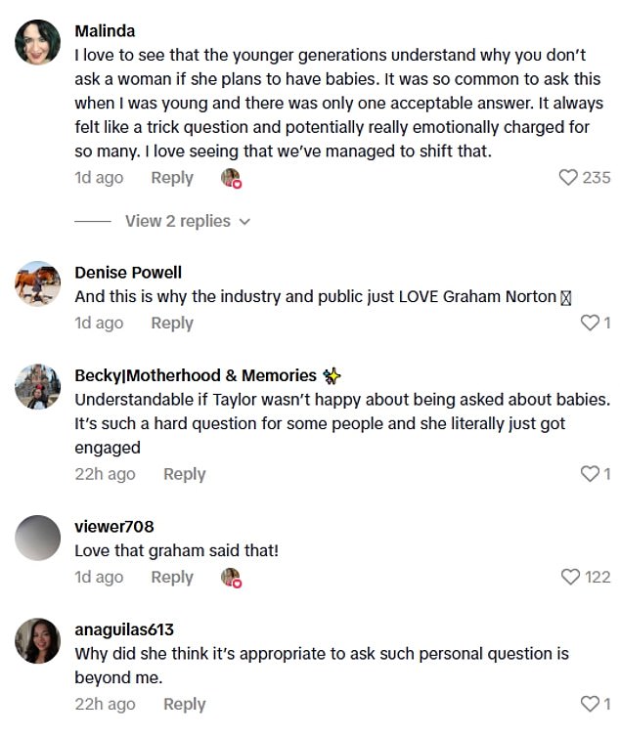Reply to Malinda's comment
Screen dimensions: 620x736
[x=172, y=178]
